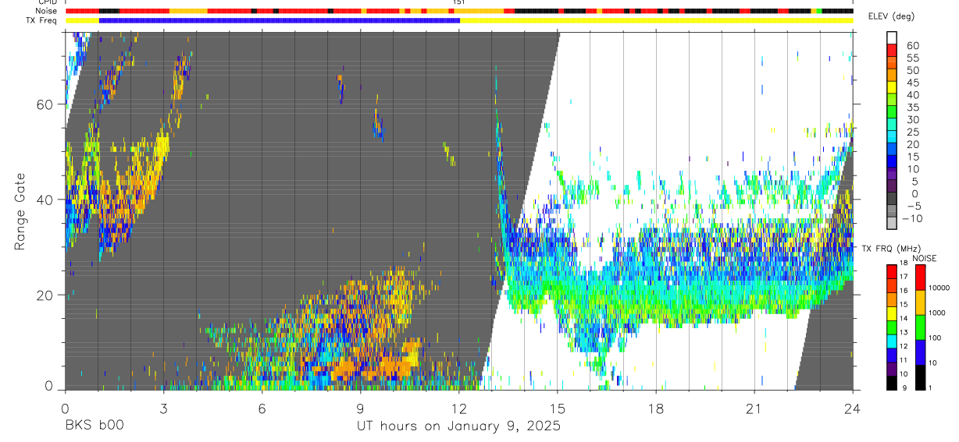Image resolution: width=959 pixels, height=442 pixels.
Task: Click the 'TX FRQ (MHz)' legend title
Action: tap(893, 249)
